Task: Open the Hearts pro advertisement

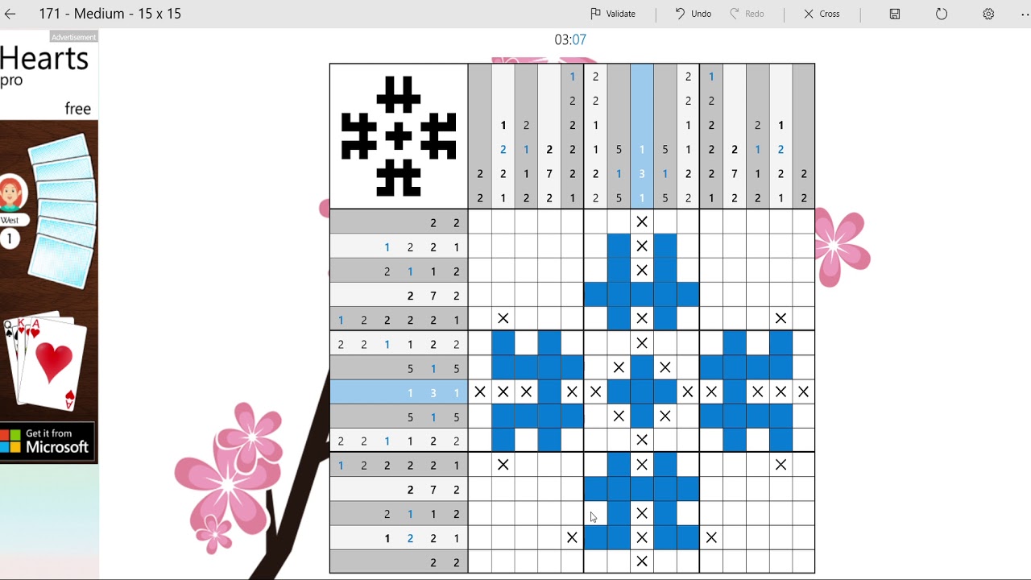Action: 49,247
